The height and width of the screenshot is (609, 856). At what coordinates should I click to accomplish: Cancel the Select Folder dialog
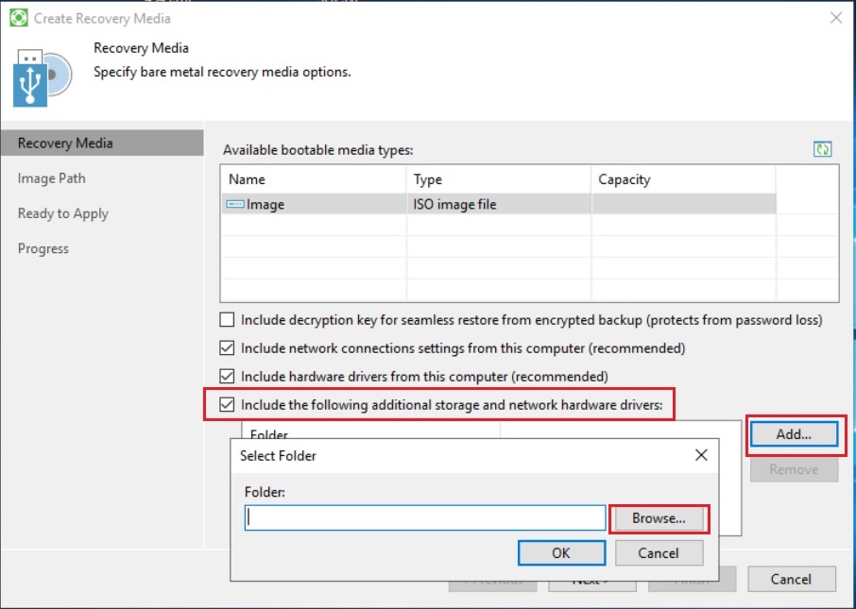[658, 553]
